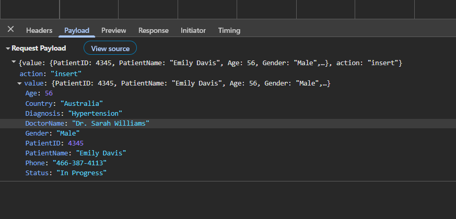The width and height of the screenshot is (456, 219).
Task: Switch to the Initiator tab
Action: [x=193, y=30]
